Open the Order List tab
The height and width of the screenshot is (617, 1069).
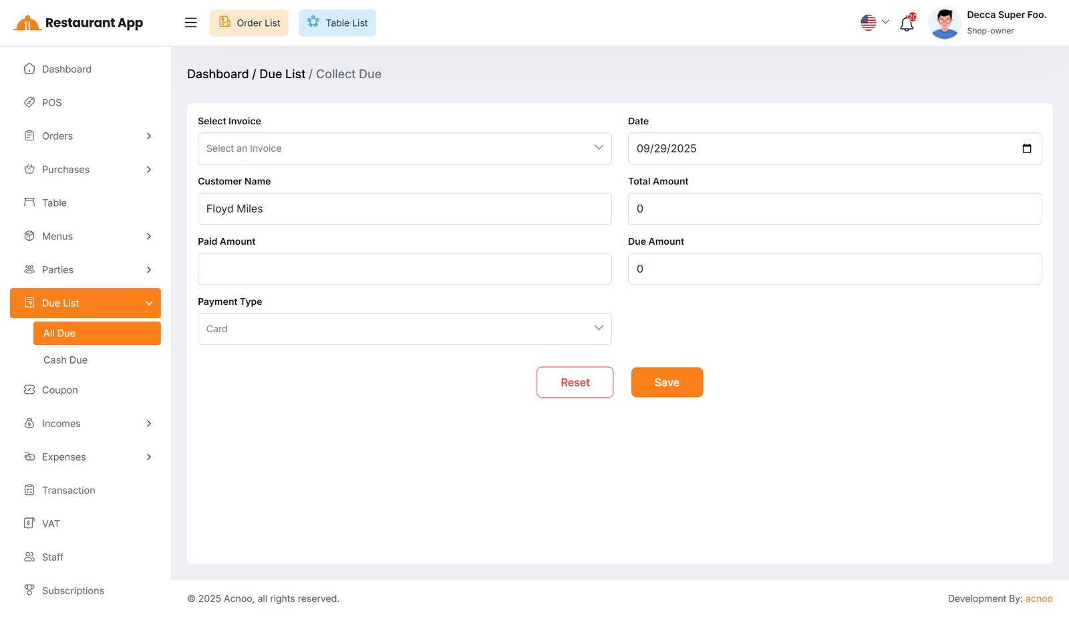coord(249,23)
